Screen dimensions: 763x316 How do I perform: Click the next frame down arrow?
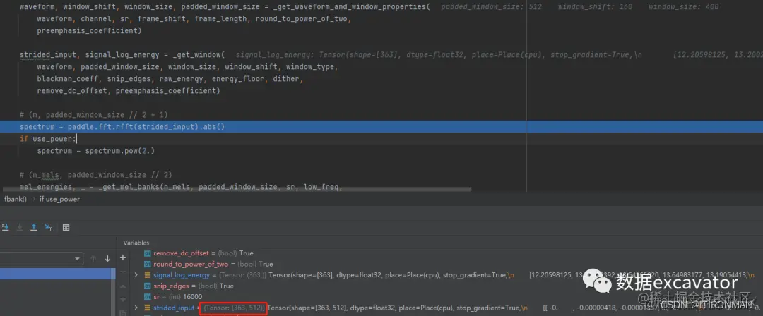(x=107, y=259)
